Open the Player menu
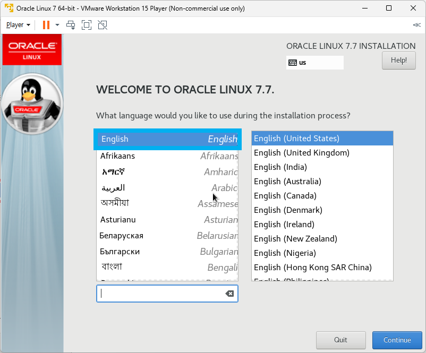 click(18, 25)
